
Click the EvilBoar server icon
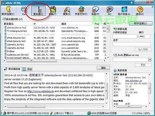pos(5,51)
